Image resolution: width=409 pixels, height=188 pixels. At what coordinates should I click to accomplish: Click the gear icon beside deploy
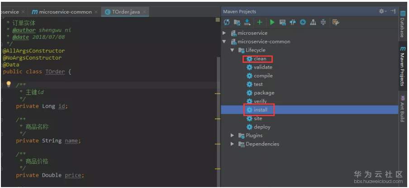pyautogui.click(x=250, y=127)
